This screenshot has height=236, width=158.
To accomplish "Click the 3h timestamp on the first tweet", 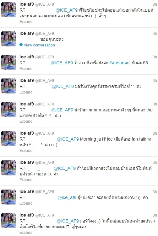I will coord(155,4).
